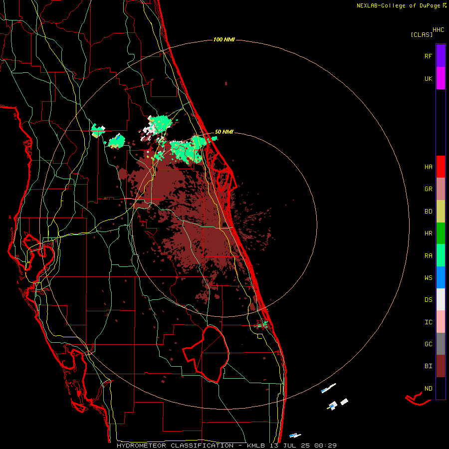Click the RF purple legend swatch
Image resolution: width=449 pixels, height=449 pixels.
[441, 56]
